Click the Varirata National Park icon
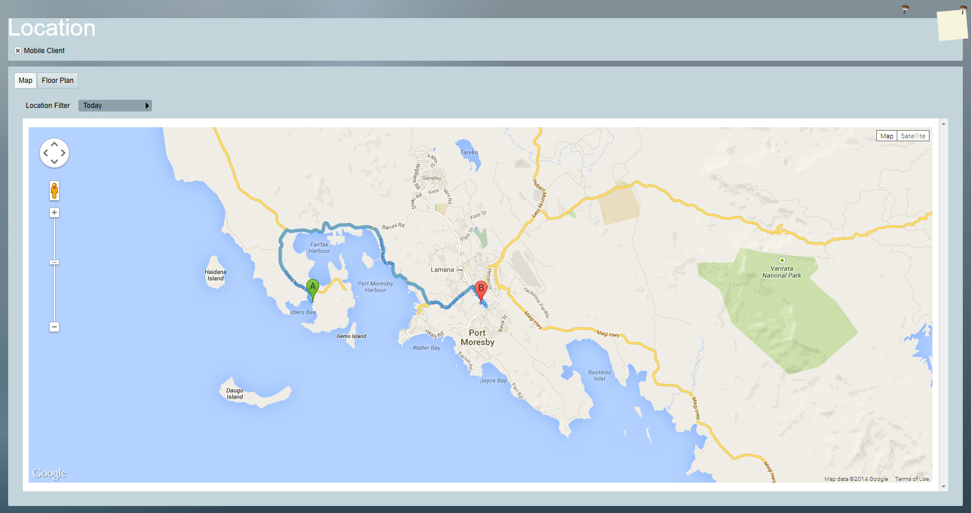The width and height of the screenshot is (971, 513). pos(782,260)
